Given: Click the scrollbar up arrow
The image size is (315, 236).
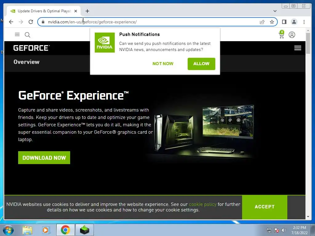Looking at the screenshot, I should pyautogui.click(x=308, y=30).
